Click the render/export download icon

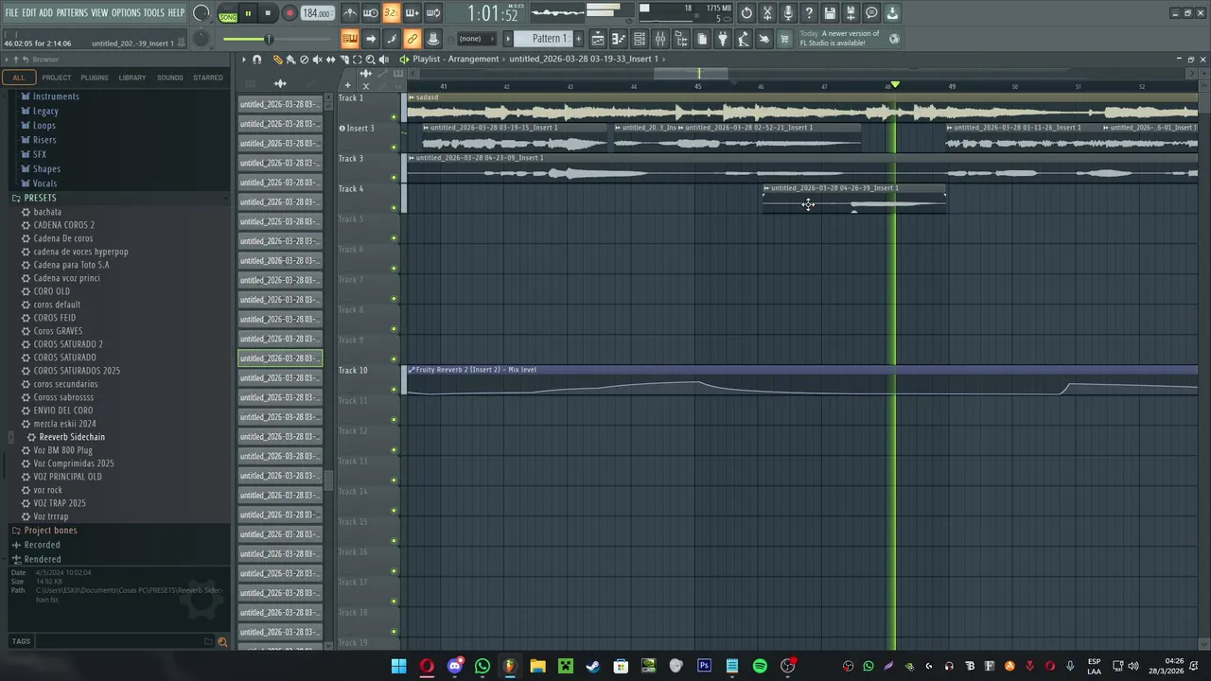coord(892,13)
